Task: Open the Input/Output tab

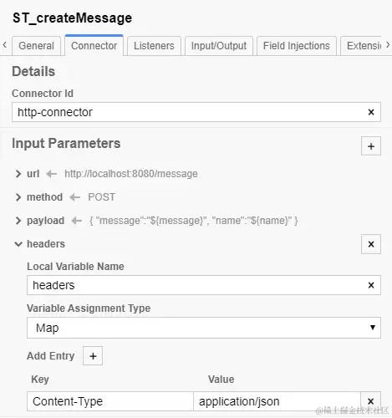Action: click(x=219, y=46)
